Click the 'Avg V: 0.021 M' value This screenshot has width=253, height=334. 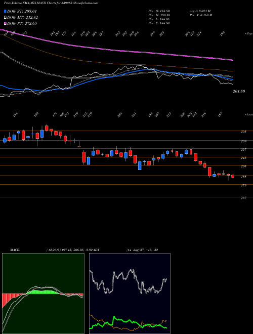click(200, 11)
